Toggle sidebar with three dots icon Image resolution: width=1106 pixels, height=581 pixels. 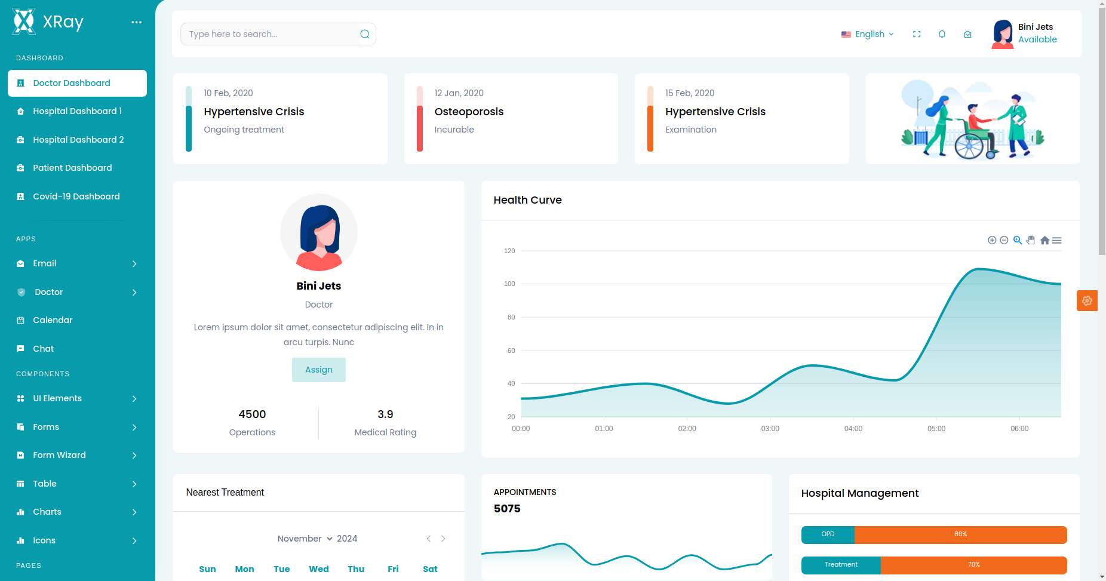click(x=137, y=22)
